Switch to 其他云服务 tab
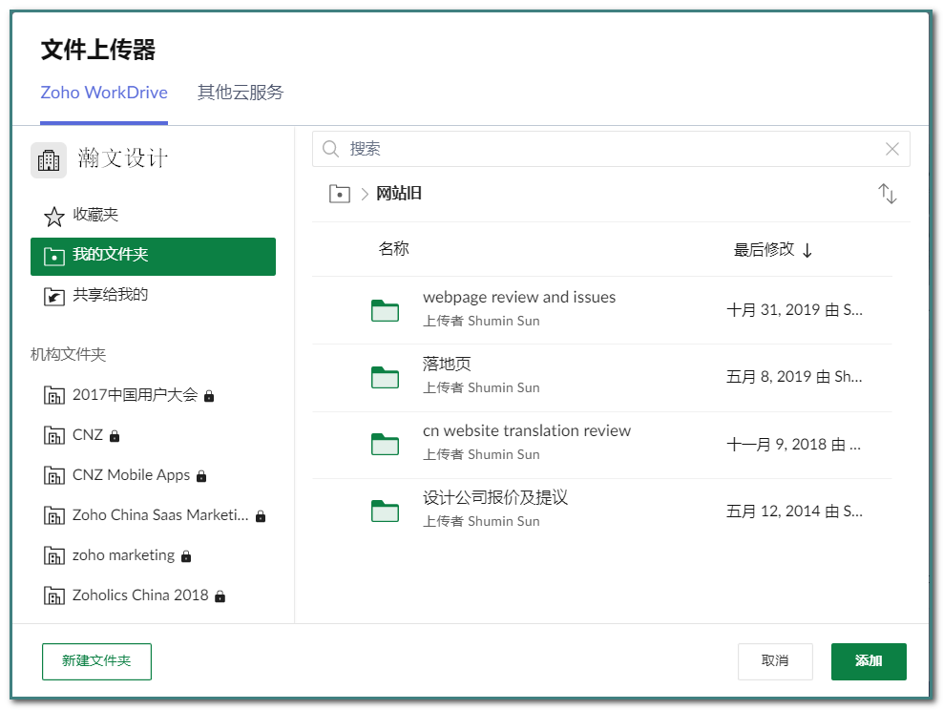 tap(240, 93)
